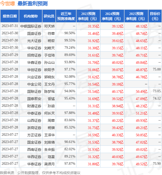Viewport: 162px width, 175px height.
Task: Click analyst name 邓天娇
Action: (x=49, y=26)
